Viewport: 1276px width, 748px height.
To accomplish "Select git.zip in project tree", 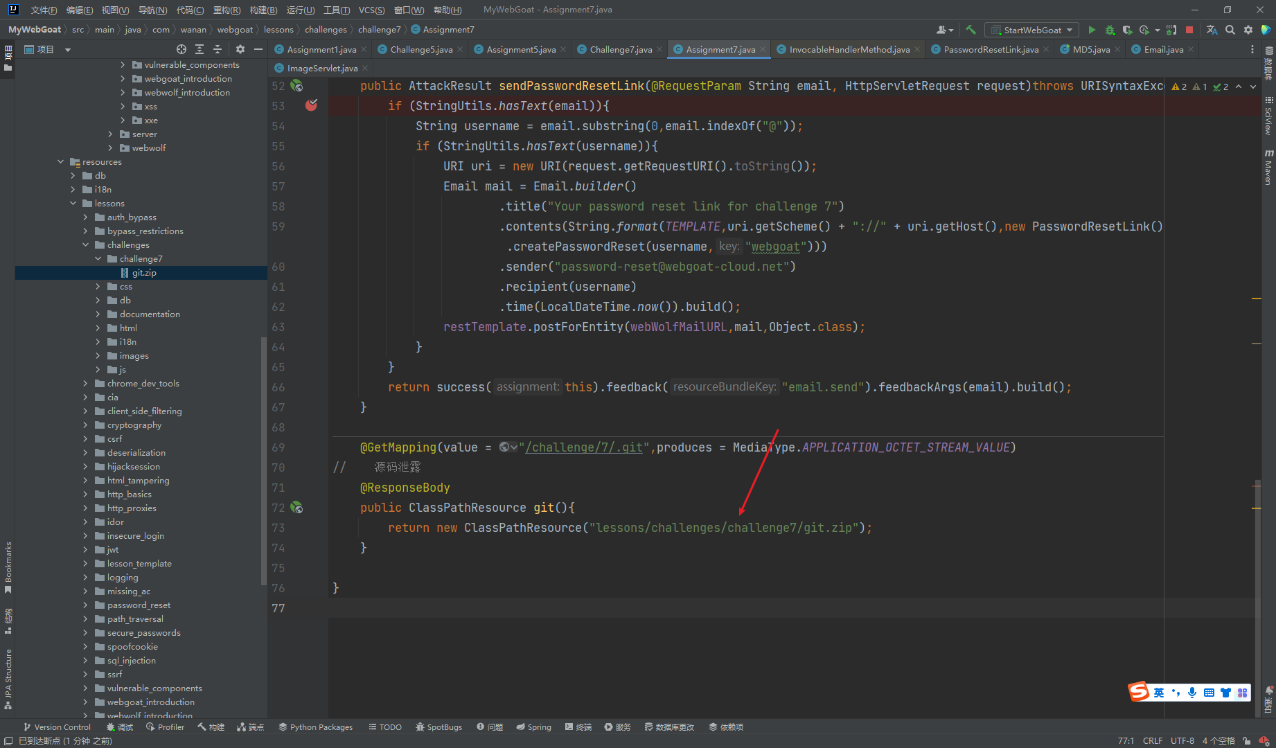I will 144,272.
